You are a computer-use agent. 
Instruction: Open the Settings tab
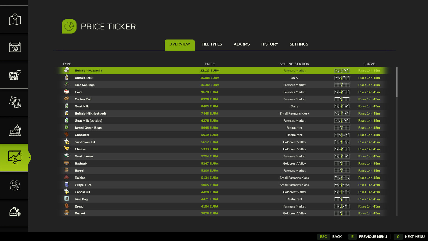299,44
